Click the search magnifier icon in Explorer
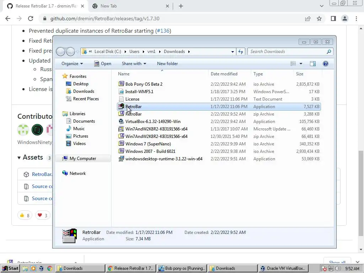 [329, 52]
